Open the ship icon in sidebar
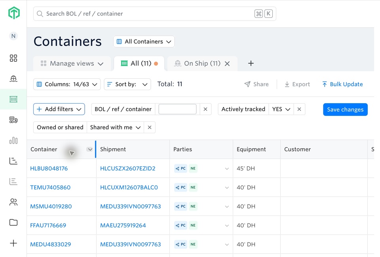The width and height of the screenshot is (380, 257). [x=13, y=79]
